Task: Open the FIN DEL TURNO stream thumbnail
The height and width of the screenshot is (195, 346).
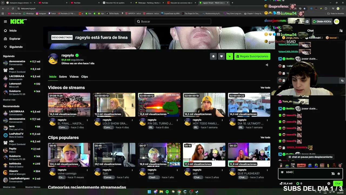Action: (159, 105)
